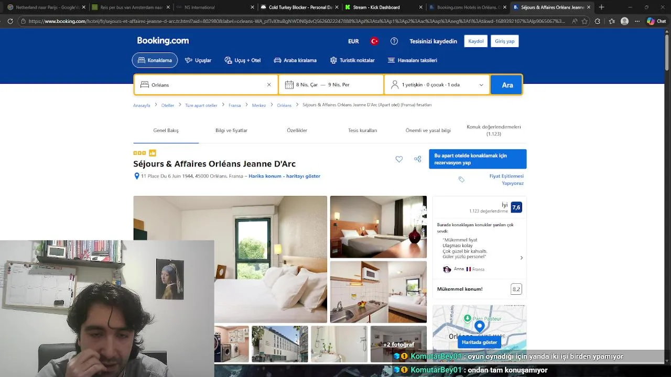Image resolution: width=671 pixels, height=377 pixels.
Task: Select the Uçuş + Otel tab
Action: coord(243,60)
